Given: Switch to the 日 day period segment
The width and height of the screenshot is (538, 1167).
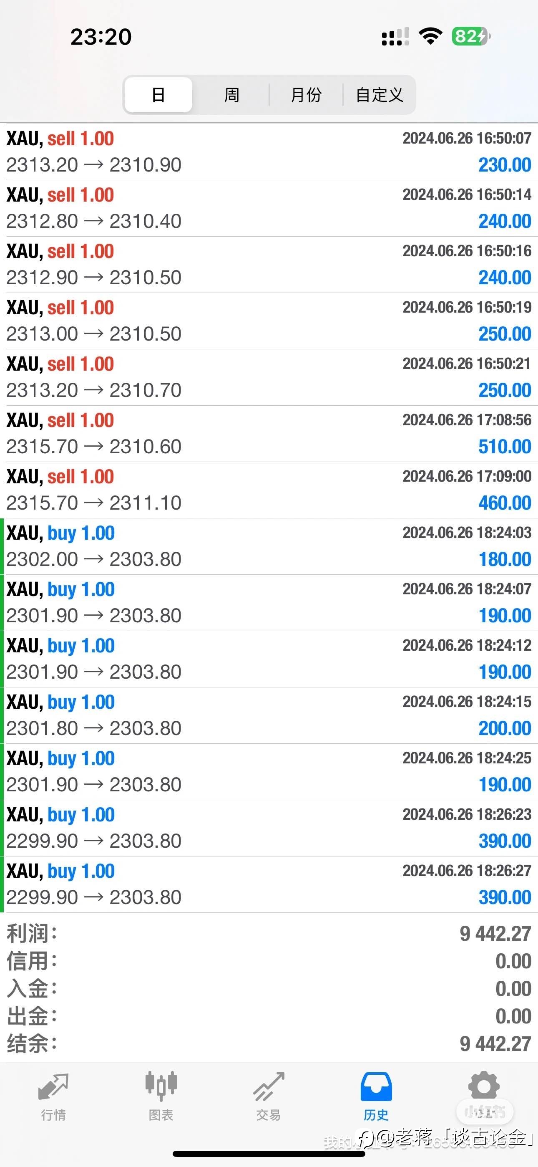Looking at the screenshot, I should pos(158,95).
